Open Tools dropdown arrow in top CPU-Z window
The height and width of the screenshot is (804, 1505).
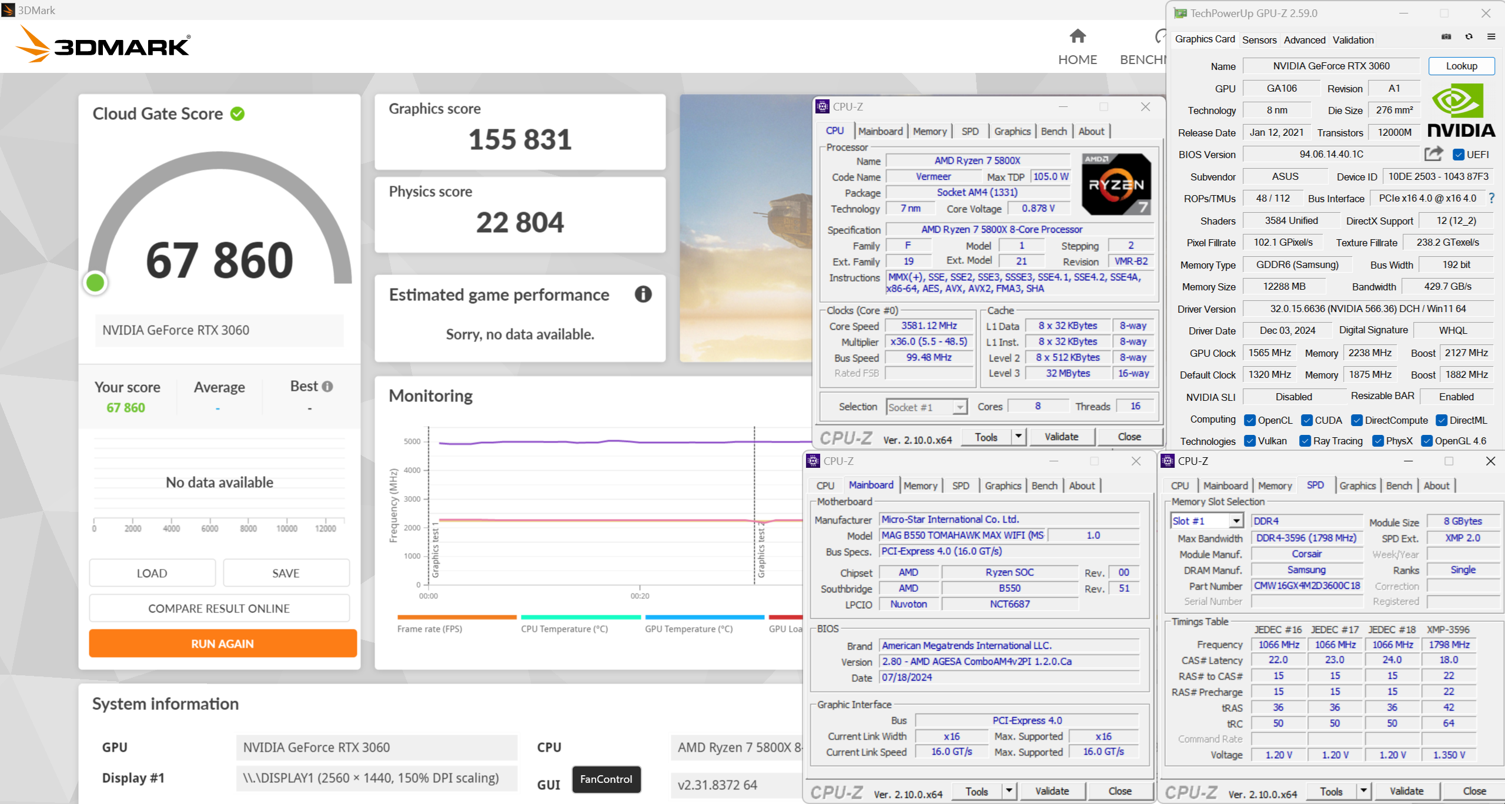pos(1018,437)
